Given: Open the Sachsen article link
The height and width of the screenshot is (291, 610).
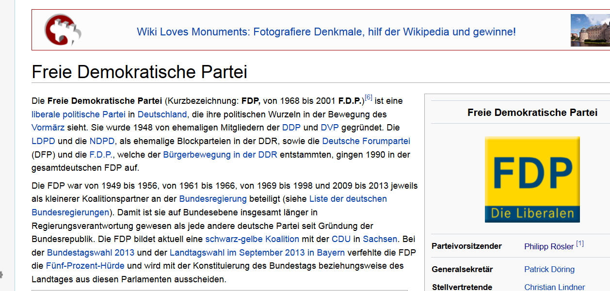Looking at the screenshot, I should (x=380, y=239).
